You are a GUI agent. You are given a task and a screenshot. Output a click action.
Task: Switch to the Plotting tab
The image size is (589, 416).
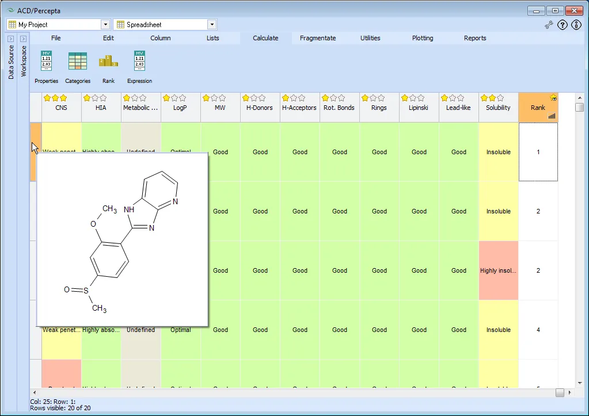[x=423, y=38]
